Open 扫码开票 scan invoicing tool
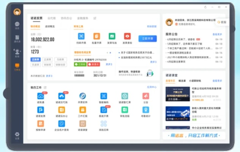The width and height of the screenshot is (240, 152). coord(81,36)
